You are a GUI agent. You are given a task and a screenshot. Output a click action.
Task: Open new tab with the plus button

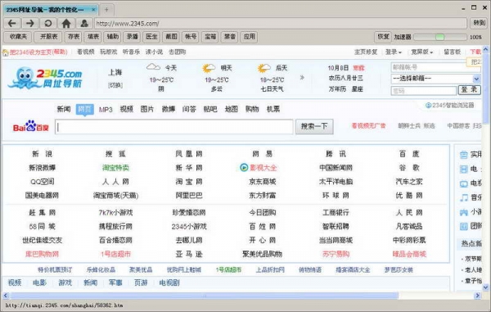(x=106, y=10)
